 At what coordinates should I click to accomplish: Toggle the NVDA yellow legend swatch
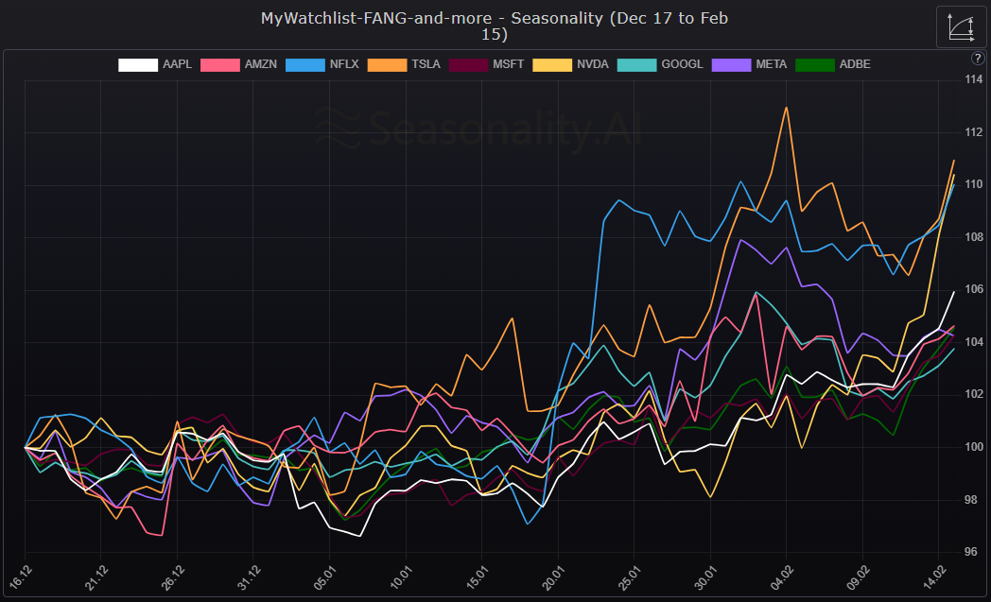pyautogui.click(x=552, y=64)
